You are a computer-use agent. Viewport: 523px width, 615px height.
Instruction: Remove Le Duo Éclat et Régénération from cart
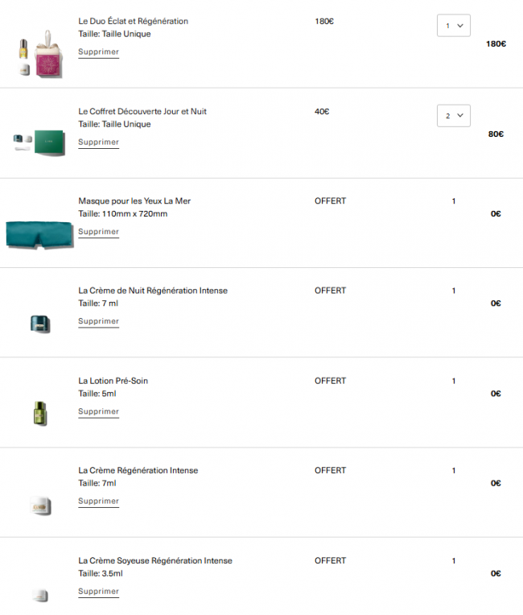tap(98, 52)
